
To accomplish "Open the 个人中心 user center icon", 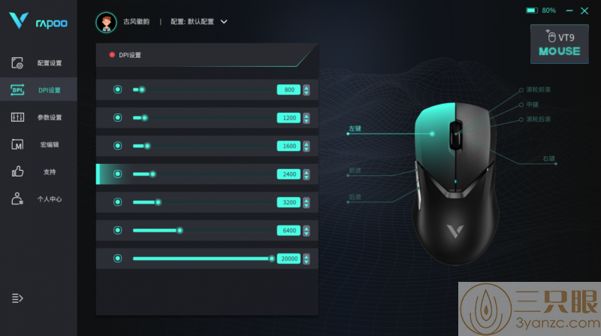I will pyautogui.click(x=17, y=198).
